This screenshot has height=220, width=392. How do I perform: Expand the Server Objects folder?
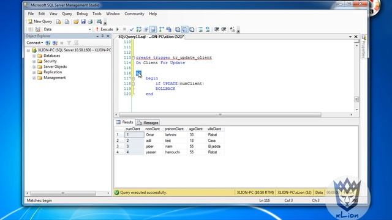click(x=34, y=67)
